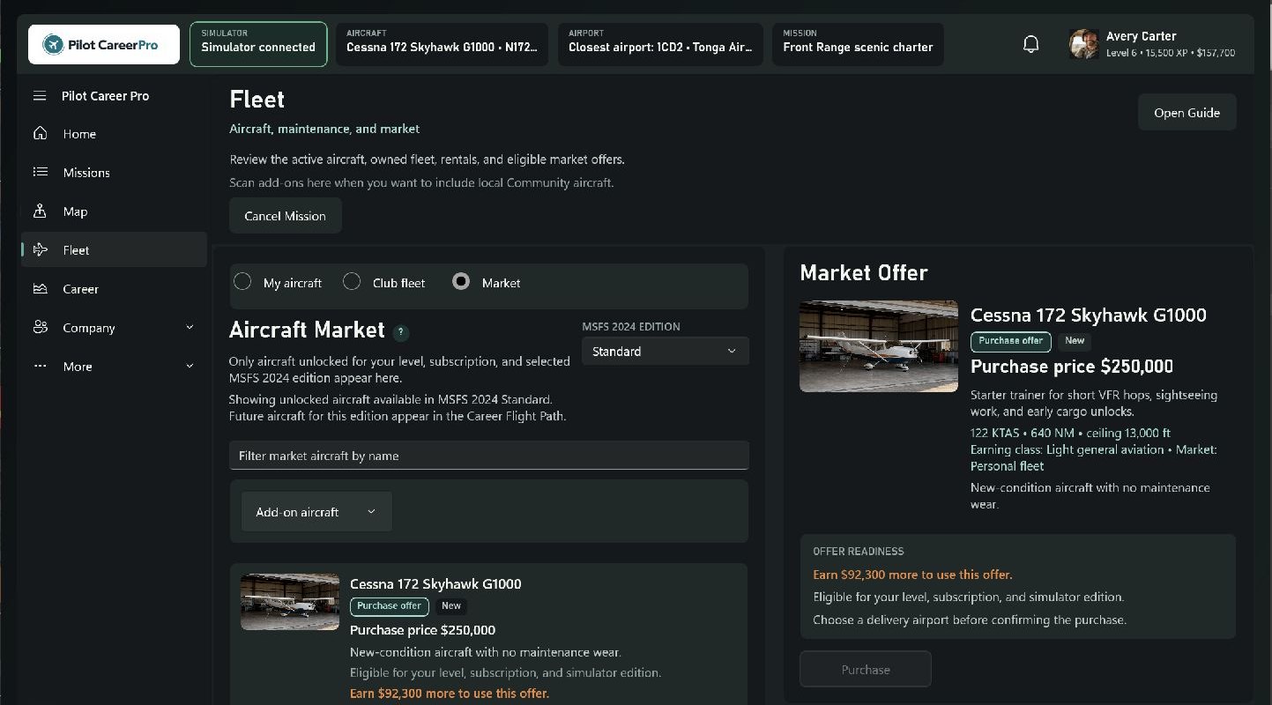The image size is (1272, 705).
Task: Click the Cessna photo in Market Offer panel
Action: tap(878, 346)
